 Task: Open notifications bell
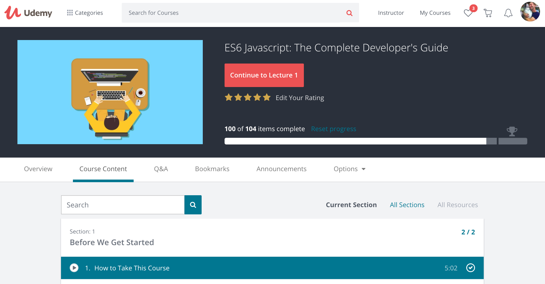coord(508,13)
